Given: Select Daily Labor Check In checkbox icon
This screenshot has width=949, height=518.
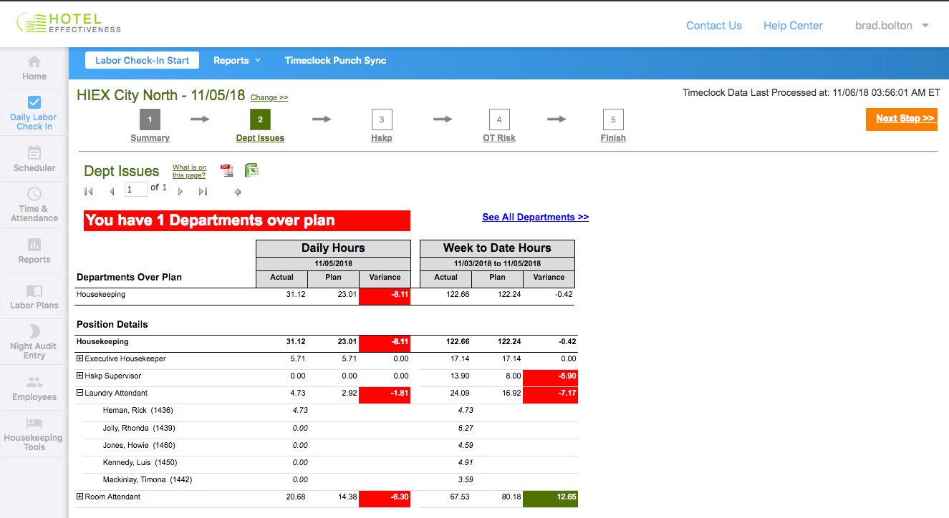Looking at the screenshot, I should tap(34, 102).
